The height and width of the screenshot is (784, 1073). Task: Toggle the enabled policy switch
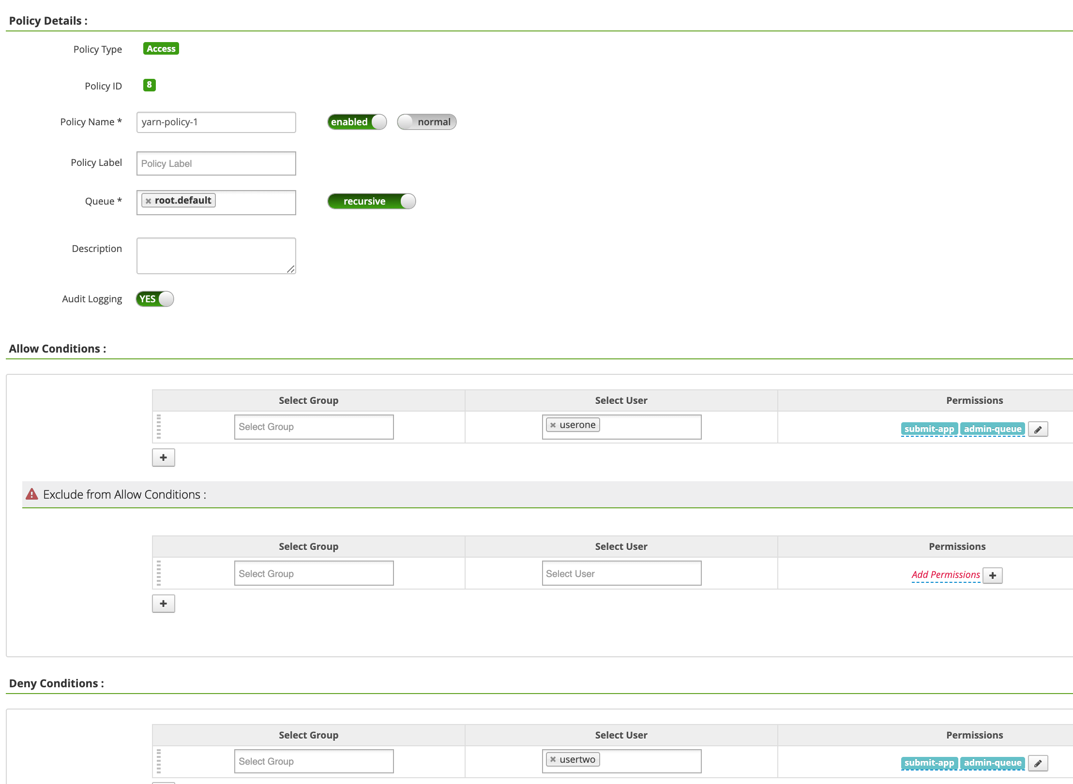point(357,122)
